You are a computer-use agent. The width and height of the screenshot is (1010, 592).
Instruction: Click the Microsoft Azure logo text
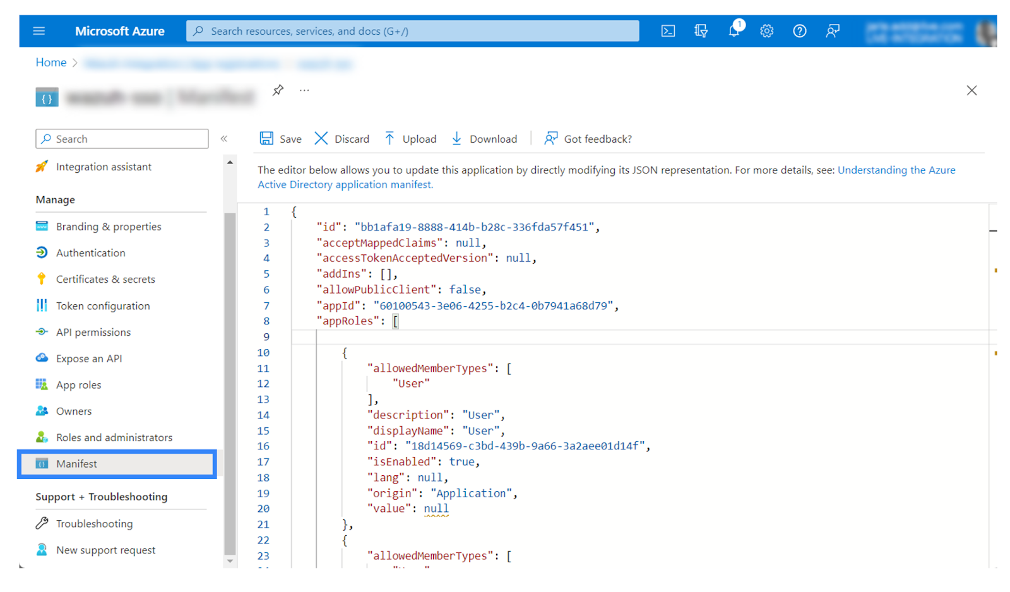click(x=120, y=31)
